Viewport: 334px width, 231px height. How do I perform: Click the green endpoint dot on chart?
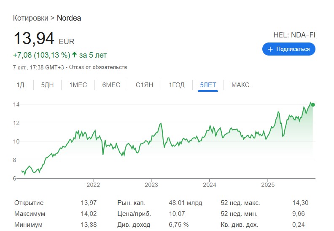tap(312, 105)
